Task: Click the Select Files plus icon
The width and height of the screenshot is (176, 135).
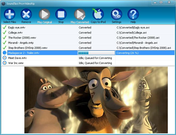Action: pyautogui.click(x=10, y=14)
